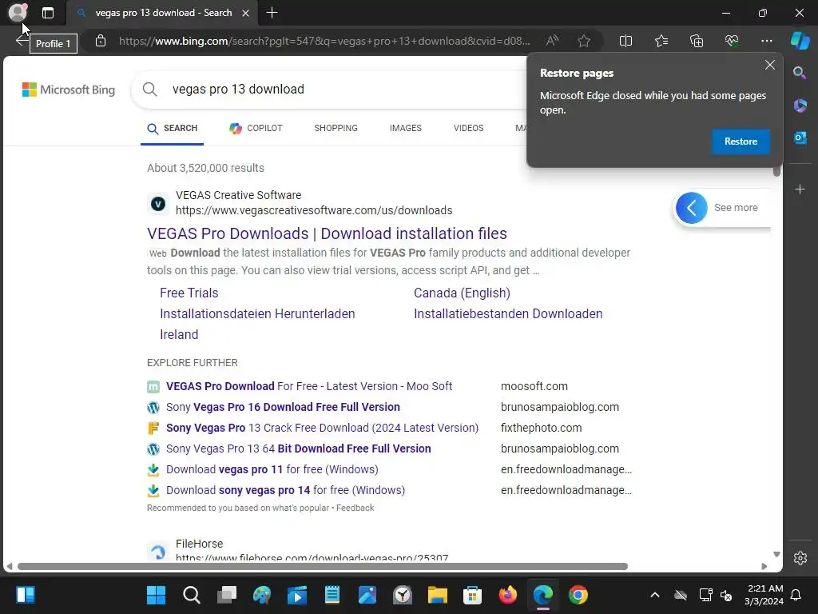Open sidebar Search icon
The image size is (818, 614).
click(x=800, y=73)
